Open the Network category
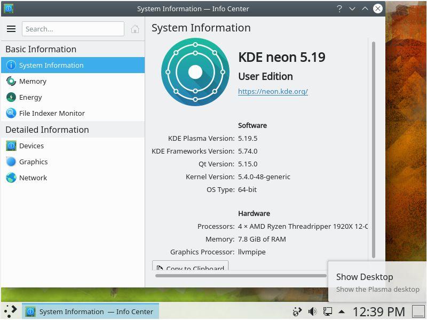 tap(33, 178)
